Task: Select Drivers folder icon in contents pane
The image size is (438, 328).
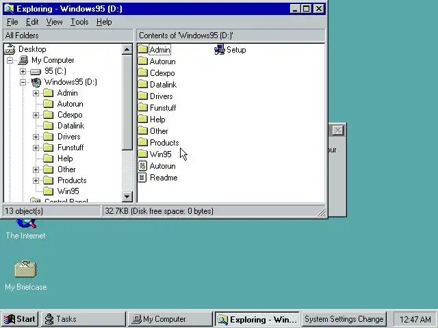Action: pyautogui.click(x=143, y=96)
